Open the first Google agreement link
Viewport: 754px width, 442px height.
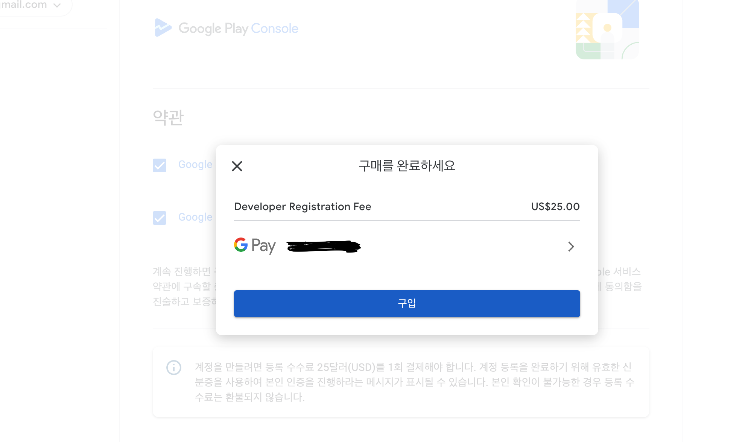tap(195, 165)
